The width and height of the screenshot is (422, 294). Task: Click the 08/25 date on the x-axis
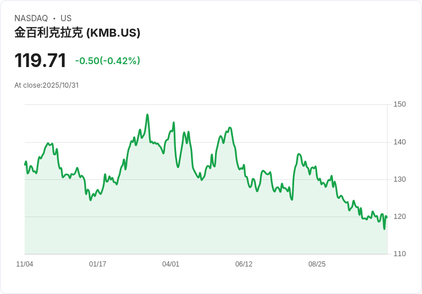coord(317,264)
